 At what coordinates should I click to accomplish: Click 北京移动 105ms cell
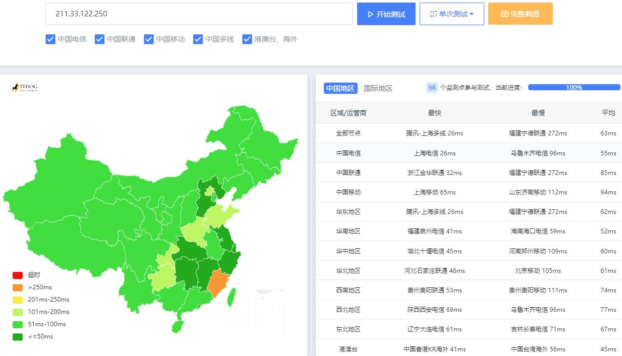pos(538,270)
